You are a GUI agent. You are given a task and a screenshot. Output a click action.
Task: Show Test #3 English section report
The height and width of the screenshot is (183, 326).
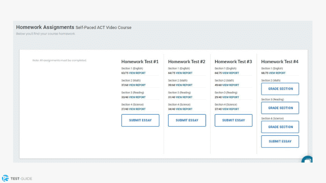coord(230,73)
